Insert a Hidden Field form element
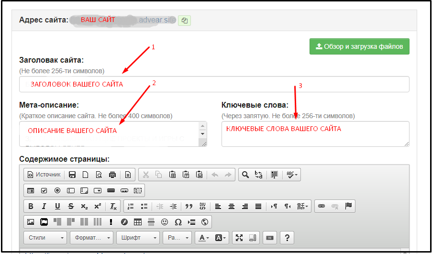The image size is (432, 254). click(x=138, y=191)
